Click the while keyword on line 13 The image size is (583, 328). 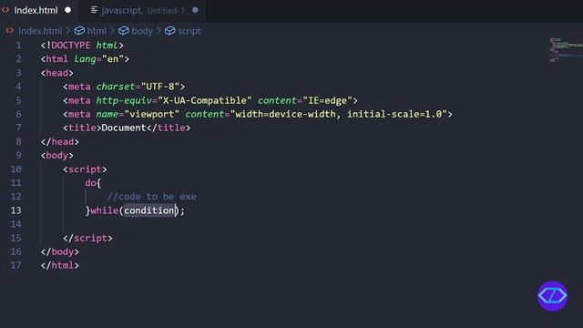point(105,210)
